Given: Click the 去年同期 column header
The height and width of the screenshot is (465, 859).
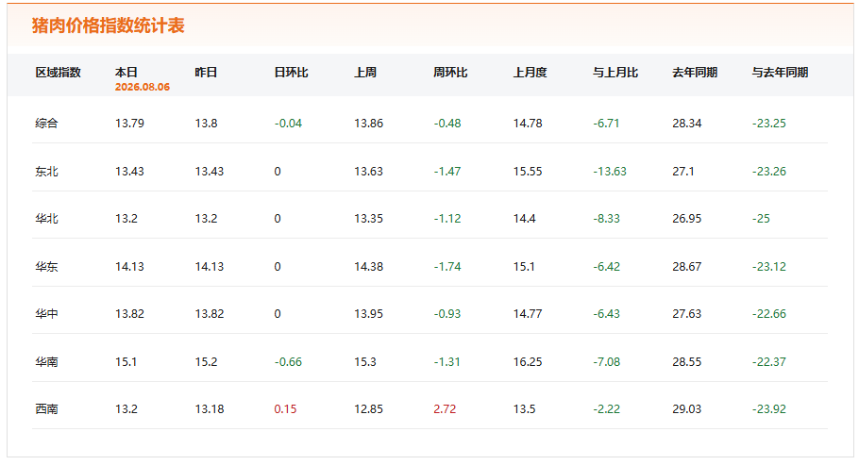Looking at the screenshot, I should click(x=695, y=73).
